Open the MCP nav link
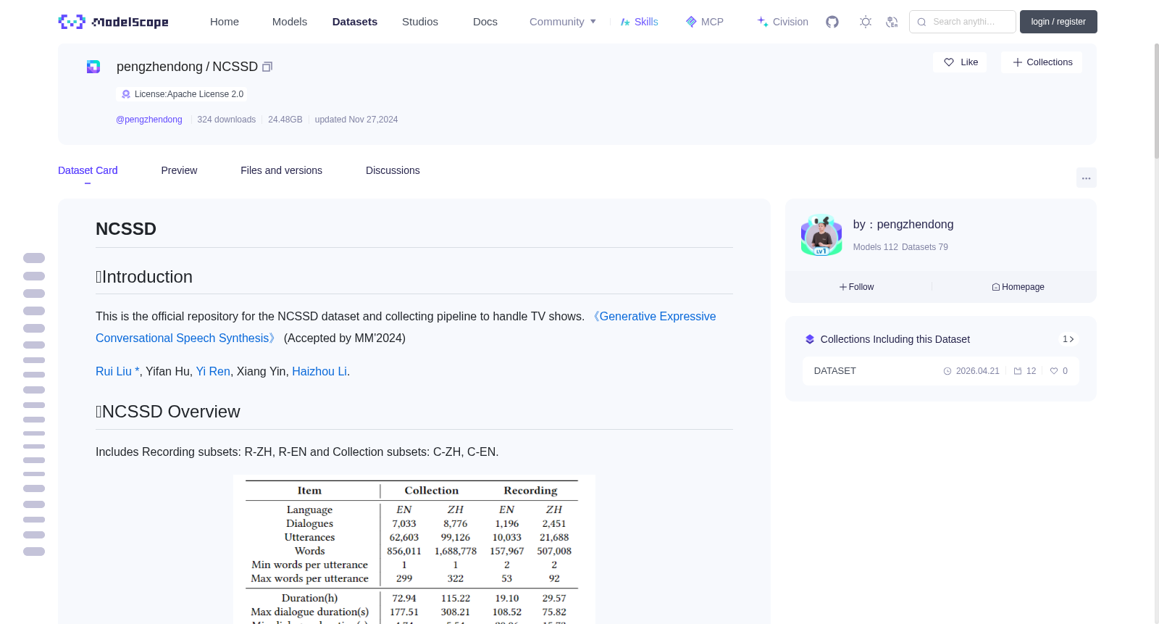1159x624 pixels. [x=705, y=22]
